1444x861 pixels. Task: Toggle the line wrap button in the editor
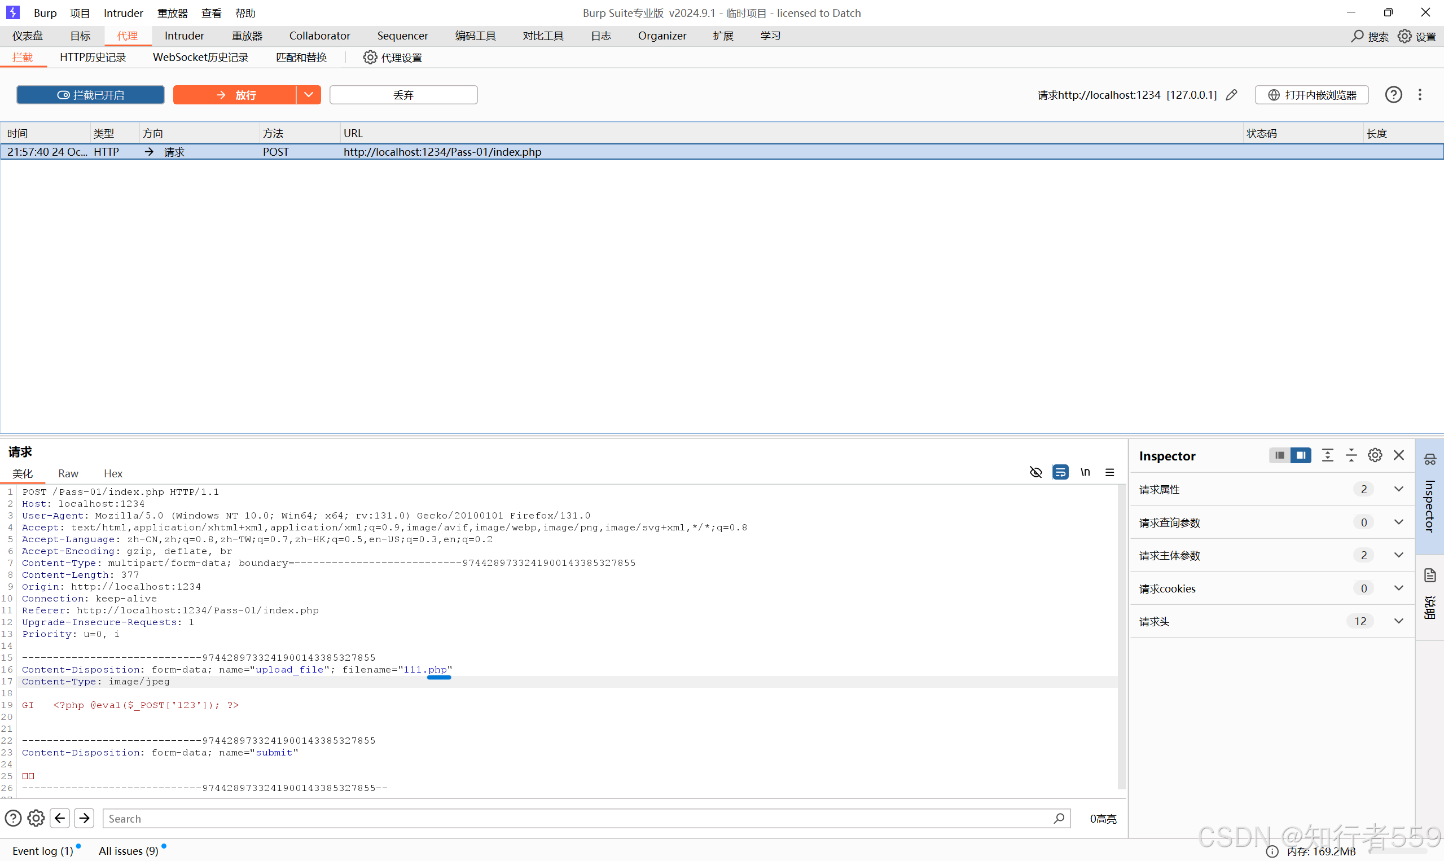click(1060, 472)
